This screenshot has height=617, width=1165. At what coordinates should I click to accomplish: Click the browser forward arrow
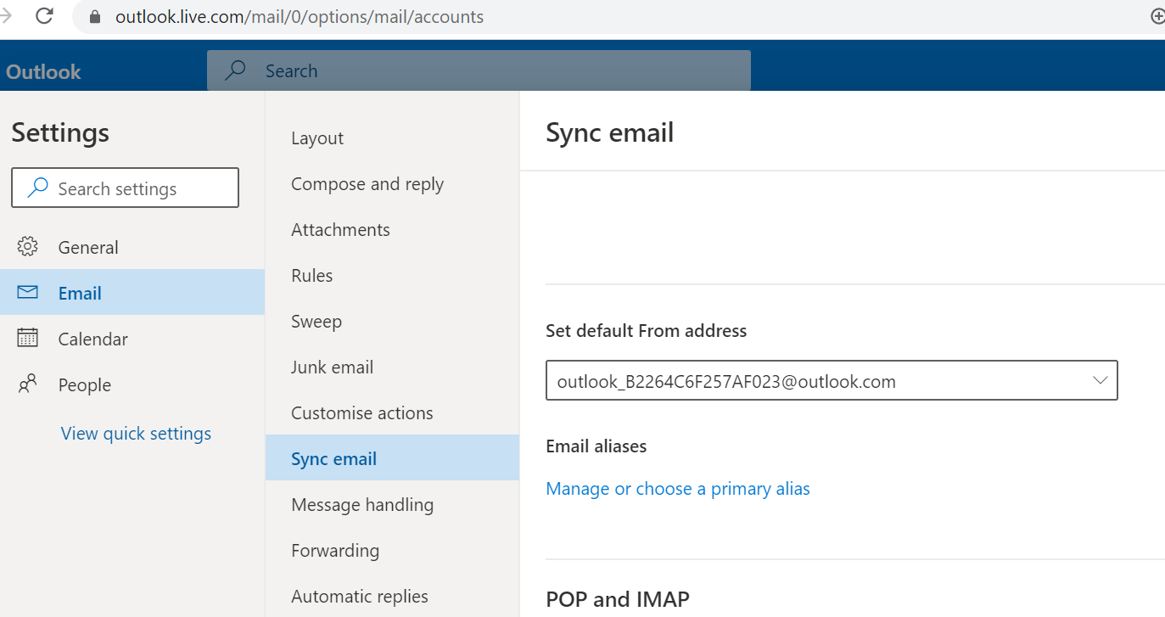[5, 16]
